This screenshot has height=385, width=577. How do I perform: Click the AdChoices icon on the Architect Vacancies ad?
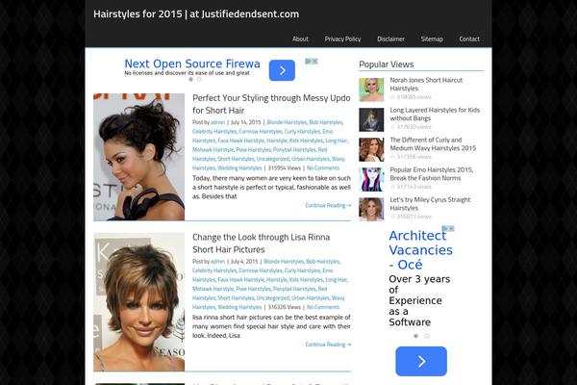[445, 229]
